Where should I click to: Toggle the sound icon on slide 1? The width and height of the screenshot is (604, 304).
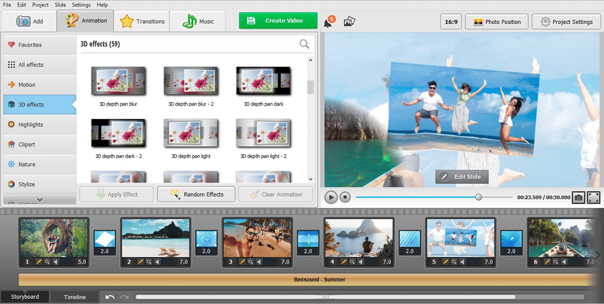[x=55, y=262]
